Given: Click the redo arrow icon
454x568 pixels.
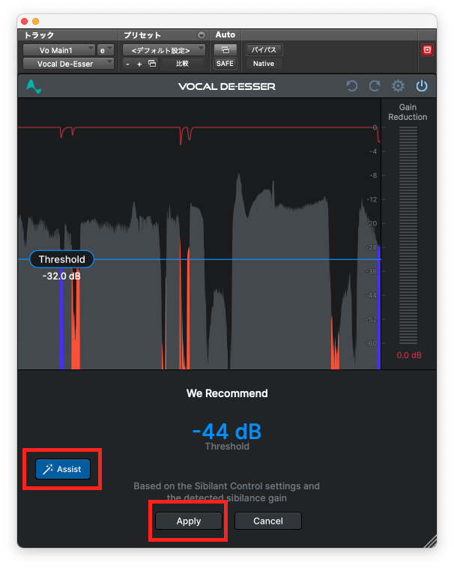Looking at the screenshot, I should pyautogui.click(x=375, y=86).
